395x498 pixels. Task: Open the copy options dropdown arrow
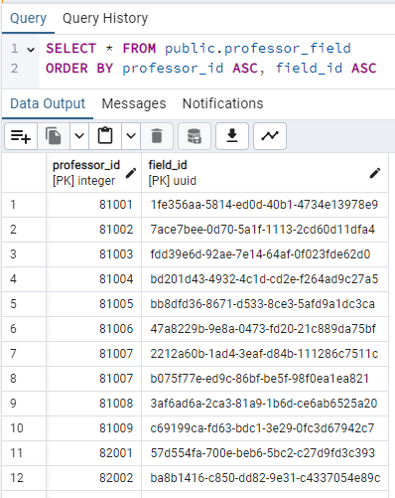79,136
